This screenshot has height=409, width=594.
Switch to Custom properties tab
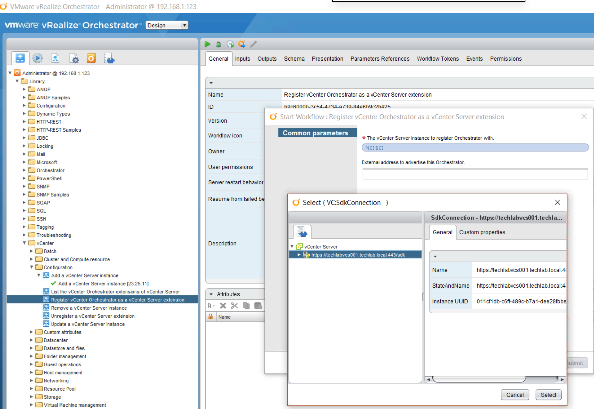click(482, 232)
